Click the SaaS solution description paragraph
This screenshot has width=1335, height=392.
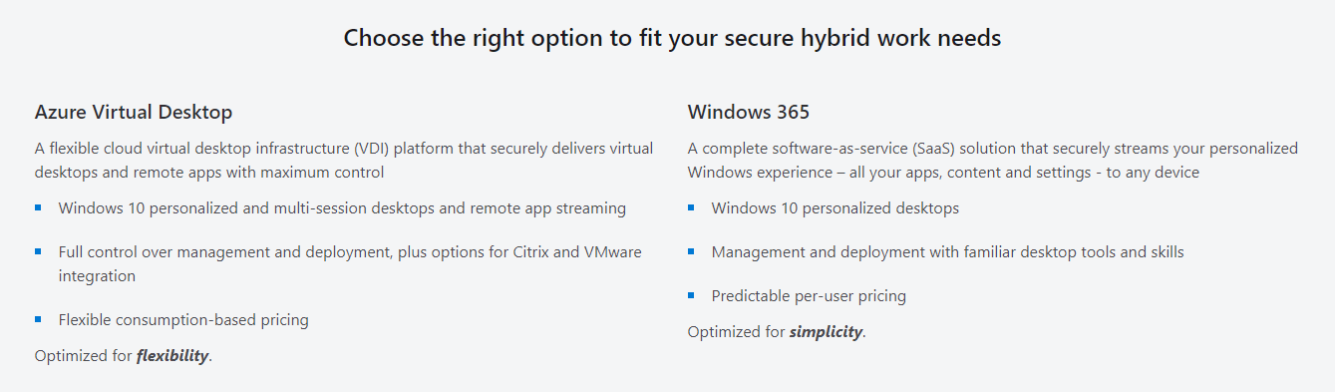[x=993, y=160]
